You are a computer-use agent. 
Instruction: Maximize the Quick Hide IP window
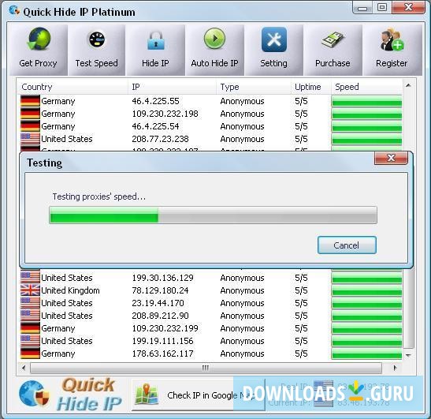pos(382,7)
